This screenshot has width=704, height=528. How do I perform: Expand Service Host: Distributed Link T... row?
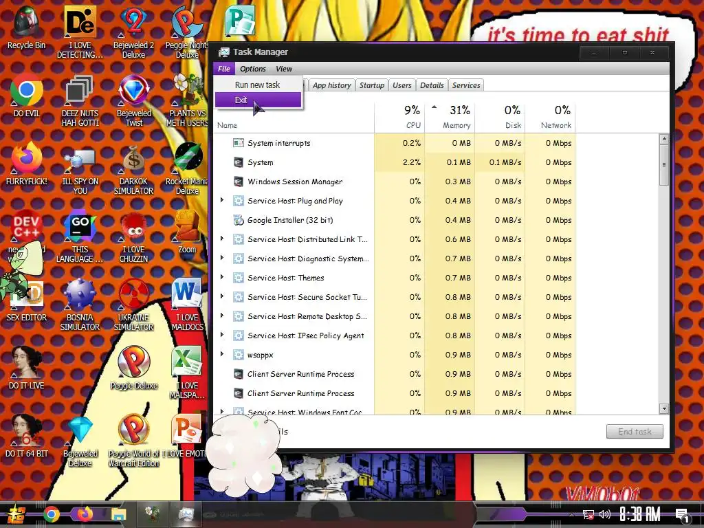222,239
